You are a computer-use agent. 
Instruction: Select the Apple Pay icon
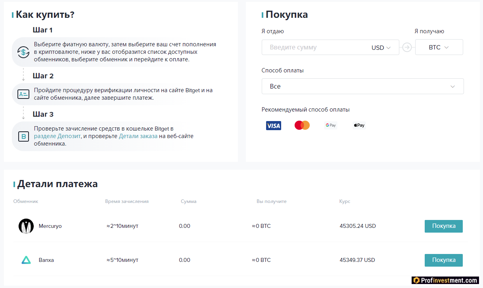click(x=359, y=125)
